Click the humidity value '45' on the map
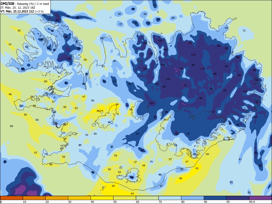 click(x=113, y=186)
